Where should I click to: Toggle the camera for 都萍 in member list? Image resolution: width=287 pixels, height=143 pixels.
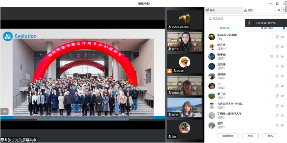click(x=282, y=125)
